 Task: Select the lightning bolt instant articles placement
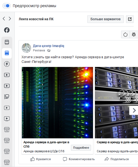pyautogui.click(x=7, y=64)
